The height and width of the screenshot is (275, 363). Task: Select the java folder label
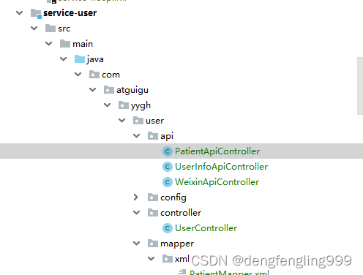[x=95, y=59]
